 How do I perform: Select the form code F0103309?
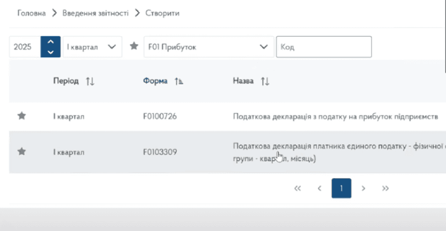pos(160,152)
